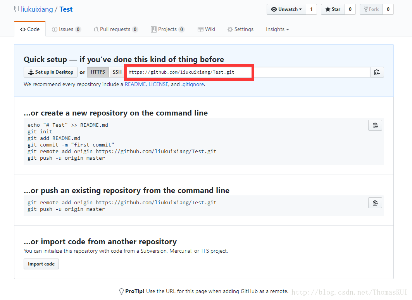View the stargazers count 0
The width and height of the screenshot is (412, 300).
click(350, 9)
